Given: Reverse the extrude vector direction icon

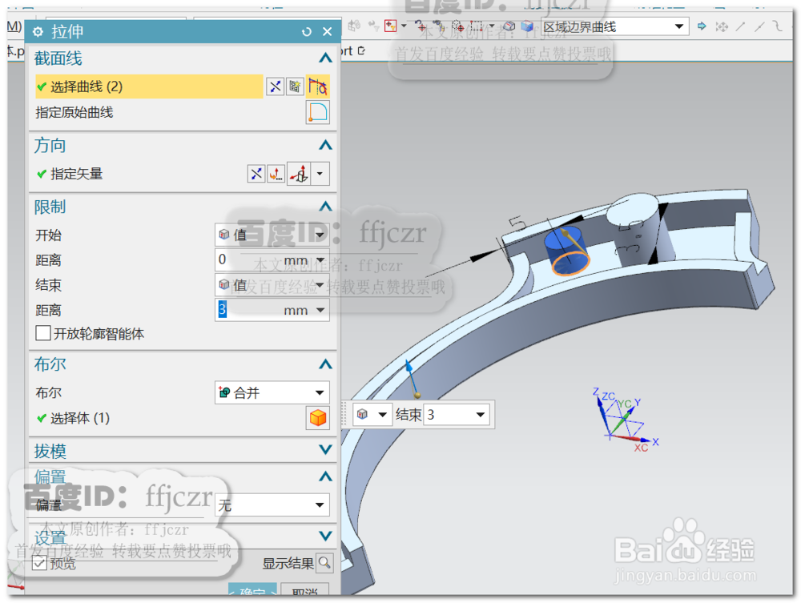Looking at the screenshot, I should 256,174.
